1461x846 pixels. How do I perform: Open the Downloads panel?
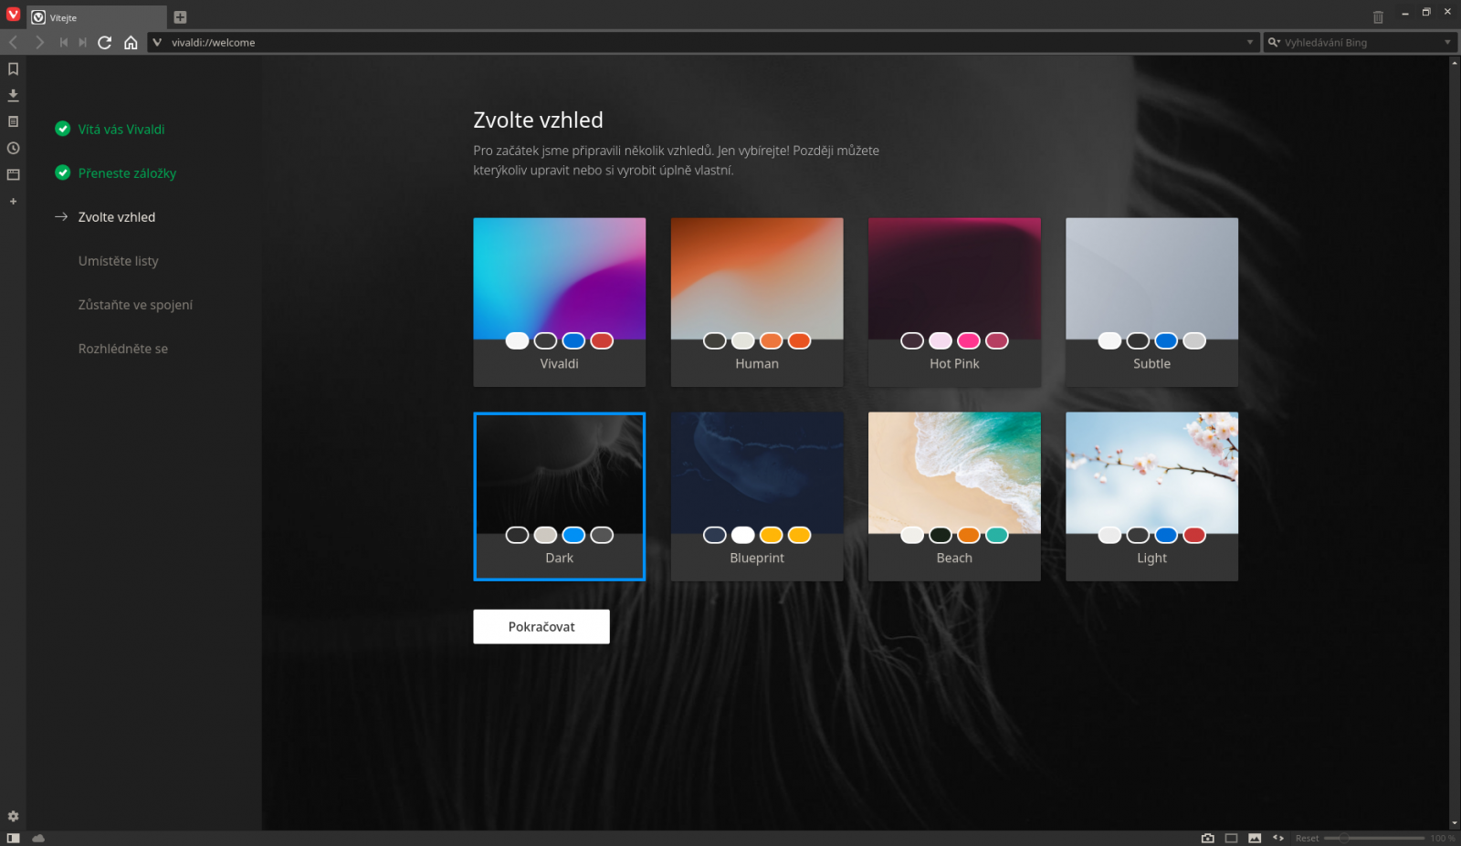click(13, 94)
